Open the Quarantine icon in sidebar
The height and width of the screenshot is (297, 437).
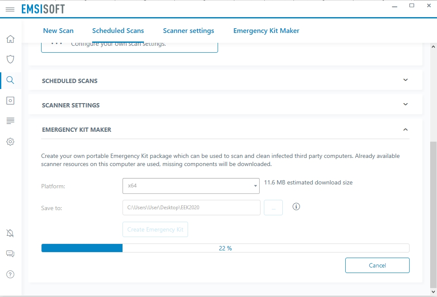tap(10, 101)
